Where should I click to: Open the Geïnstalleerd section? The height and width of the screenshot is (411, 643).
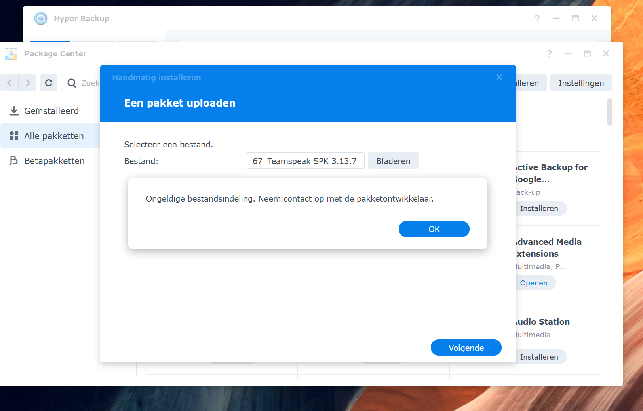point(51,111)
